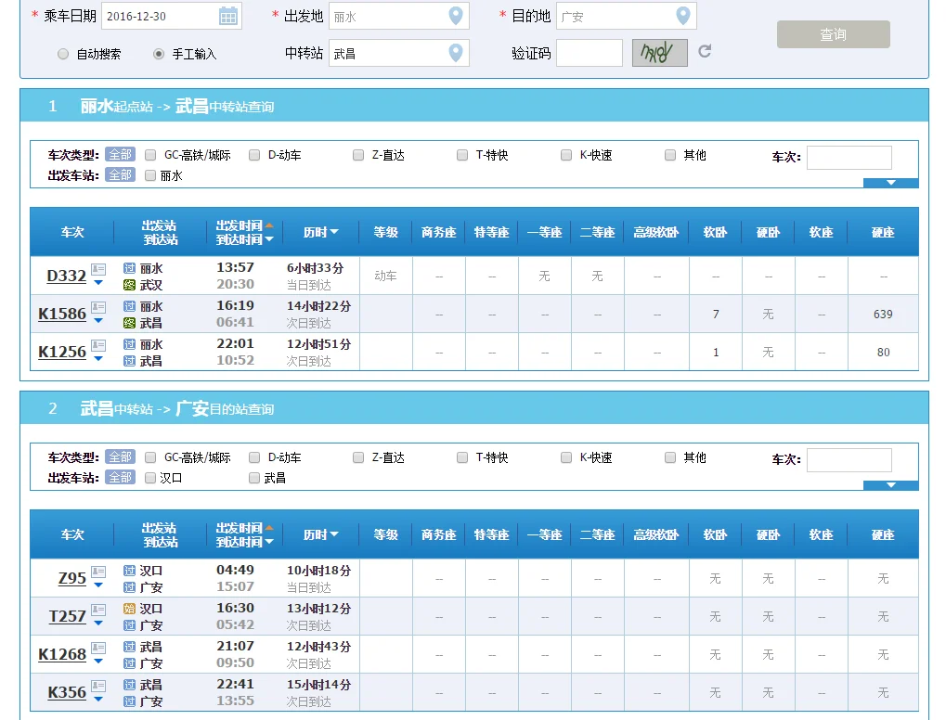Open the calendar picker for travel date

coord(227,16)
